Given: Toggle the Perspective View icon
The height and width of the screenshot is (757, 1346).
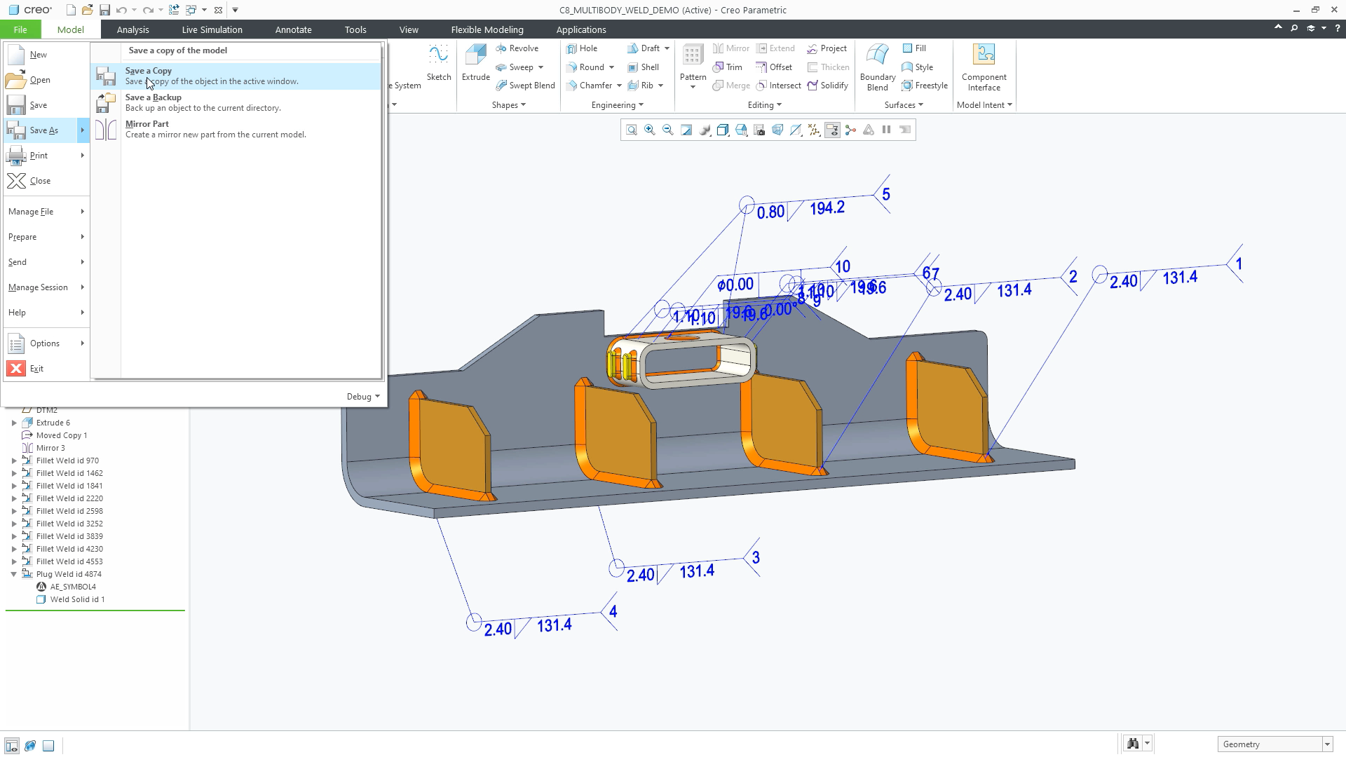Looking at the screenshot, I should 777,130.
